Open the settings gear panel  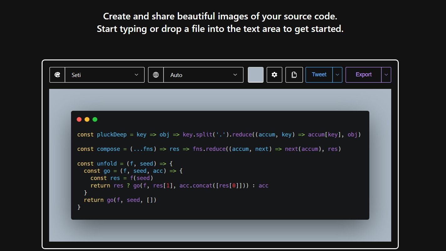pos(274,74)
